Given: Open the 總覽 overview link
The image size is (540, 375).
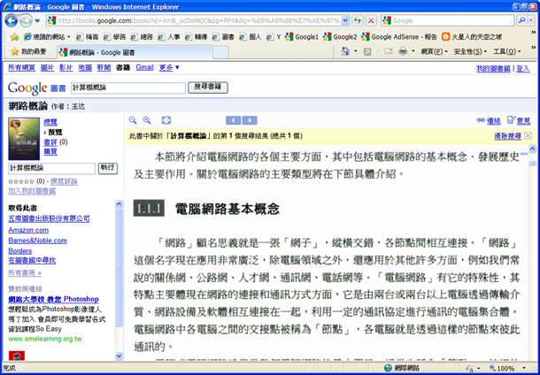Looking at the screenshot, I should point(50,122).
